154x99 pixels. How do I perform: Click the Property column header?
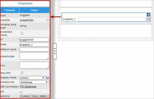[10, 10]
